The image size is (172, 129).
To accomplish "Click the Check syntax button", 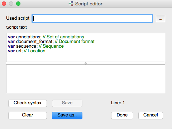I will [x=28, y=103].
